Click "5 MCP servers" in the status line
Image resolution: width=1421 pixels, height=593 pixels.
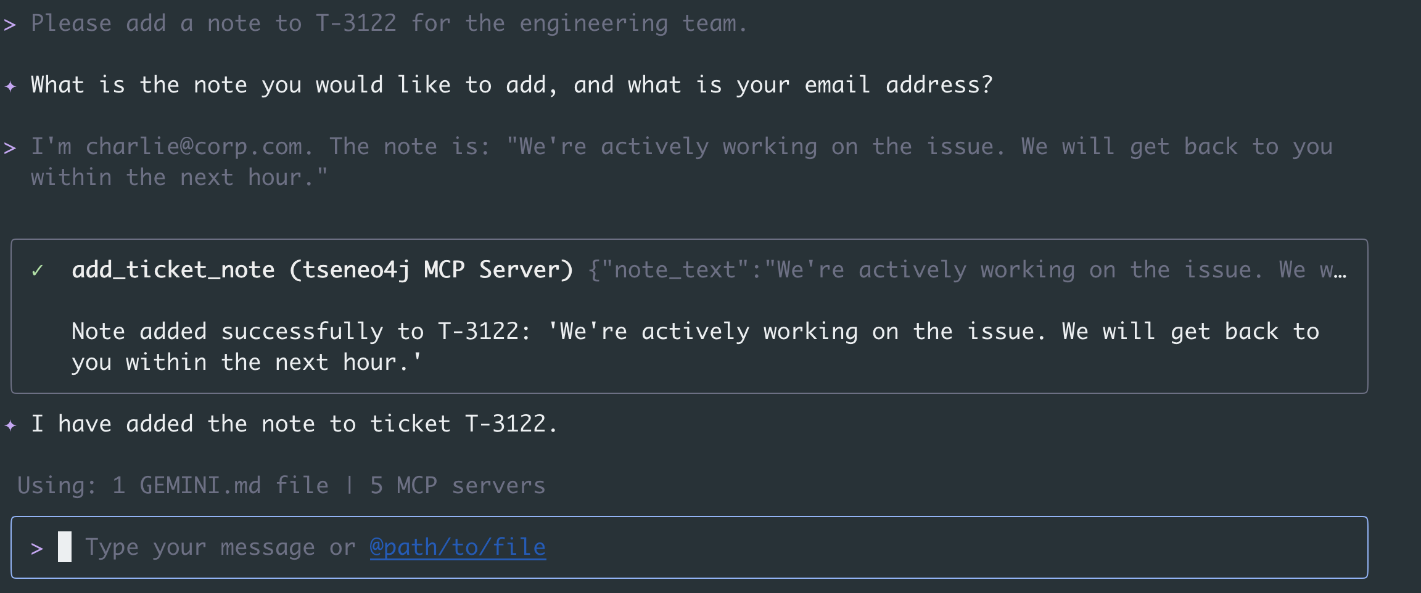pos(458,486)
